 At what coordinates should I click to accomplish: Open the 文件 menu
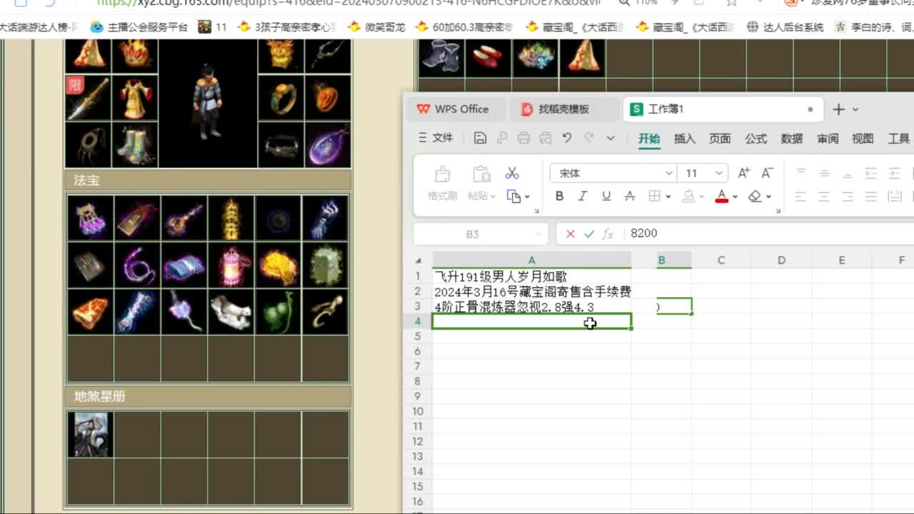pos(436,138)
